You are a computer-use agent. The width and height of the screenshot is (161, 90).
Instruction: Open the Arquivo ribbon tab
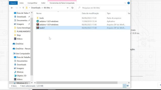coord(13,3)
